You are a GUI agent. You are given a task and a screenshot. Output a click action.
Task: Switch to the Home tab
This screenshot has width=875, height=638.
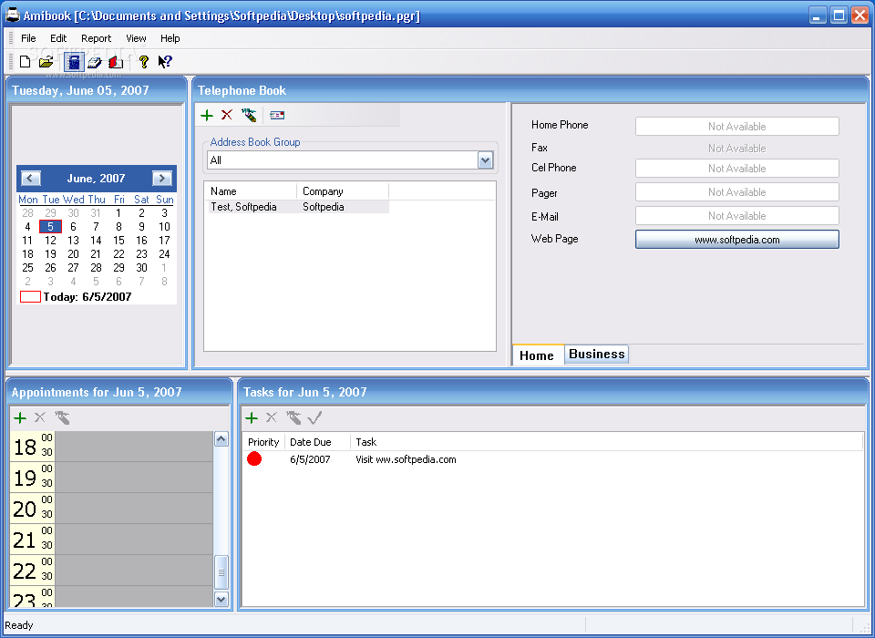coord(538,355)
